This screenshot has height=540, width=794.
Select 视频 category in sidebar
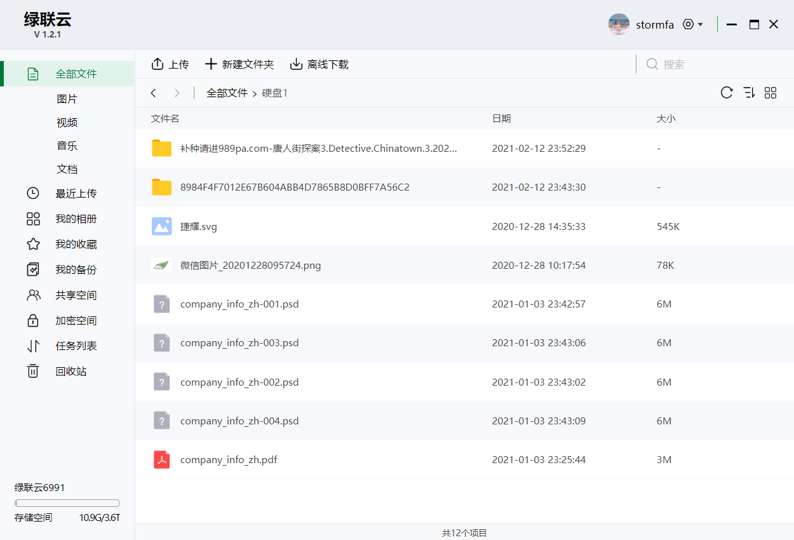tap(67, 123)
